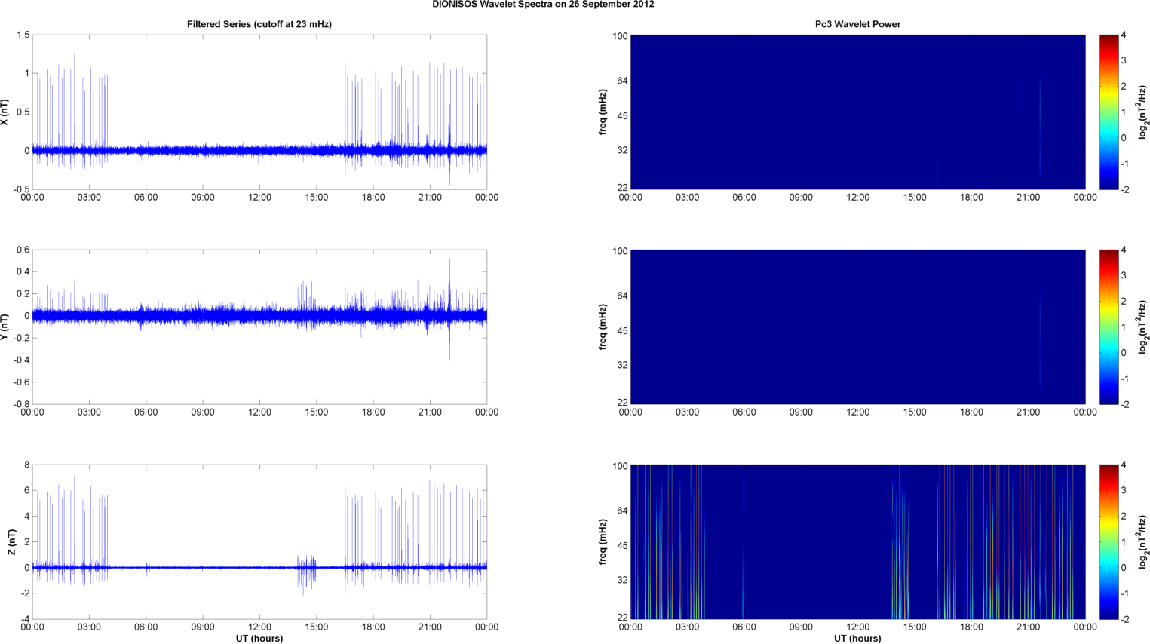Click the Z series spike cluster near 14:30
The height and width of the screenshot is (644, 1150).
307,570
